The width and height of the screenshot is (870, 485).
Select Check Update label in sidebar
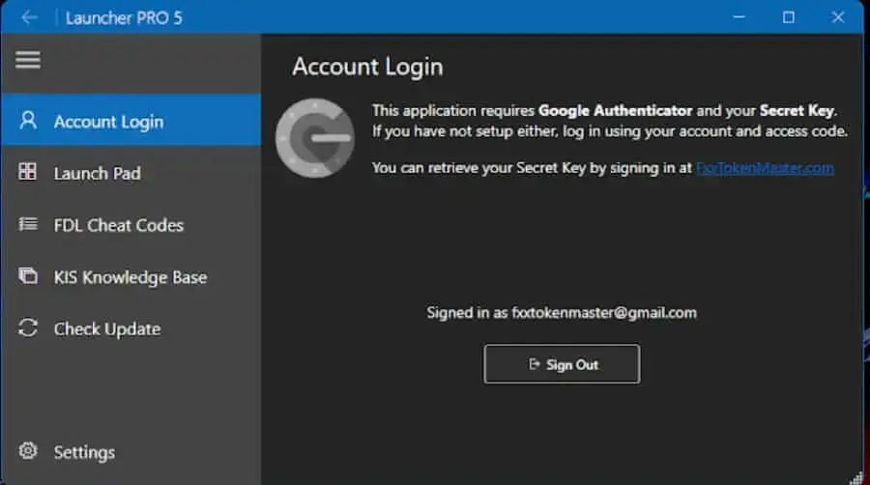(106, 329)
